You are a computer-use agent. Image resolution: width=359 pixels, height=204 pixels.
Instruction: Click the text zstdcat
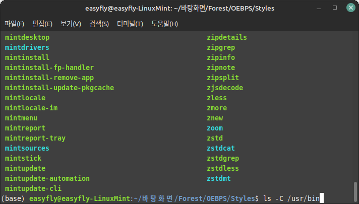(221, 148)
